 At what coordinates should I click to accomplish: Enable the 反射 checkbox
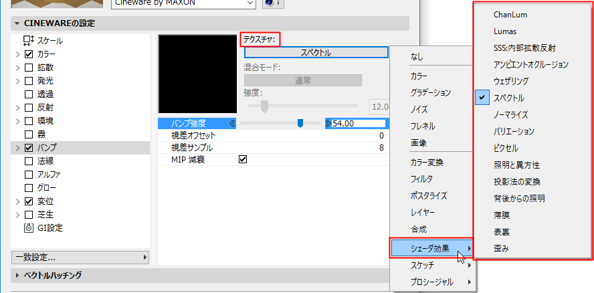coord(29,108)
